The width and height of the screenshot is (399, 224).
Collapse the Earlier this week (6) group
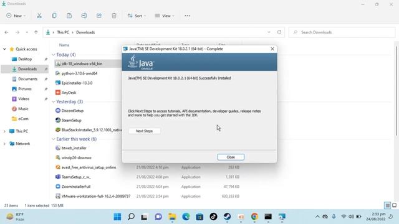click(53, 139)
